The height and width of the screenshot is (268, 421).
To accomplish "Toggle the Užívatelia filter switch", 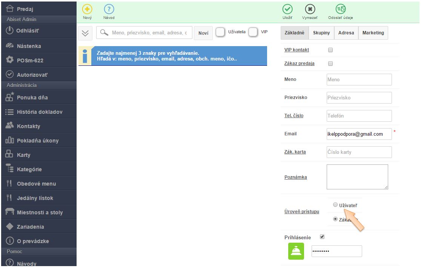I will click(220, 33).
